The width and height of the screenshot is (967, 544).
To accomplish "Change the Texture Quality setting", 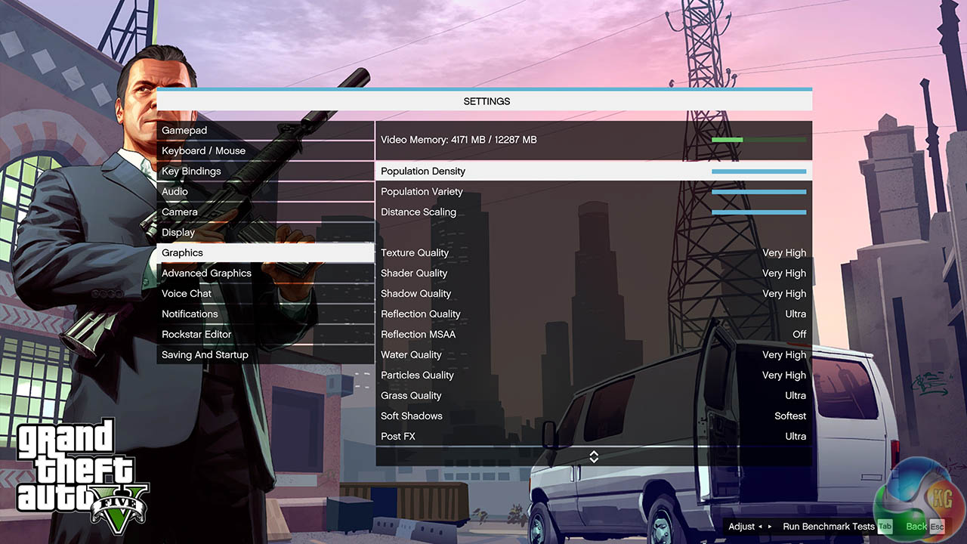I will click(594, 253).
